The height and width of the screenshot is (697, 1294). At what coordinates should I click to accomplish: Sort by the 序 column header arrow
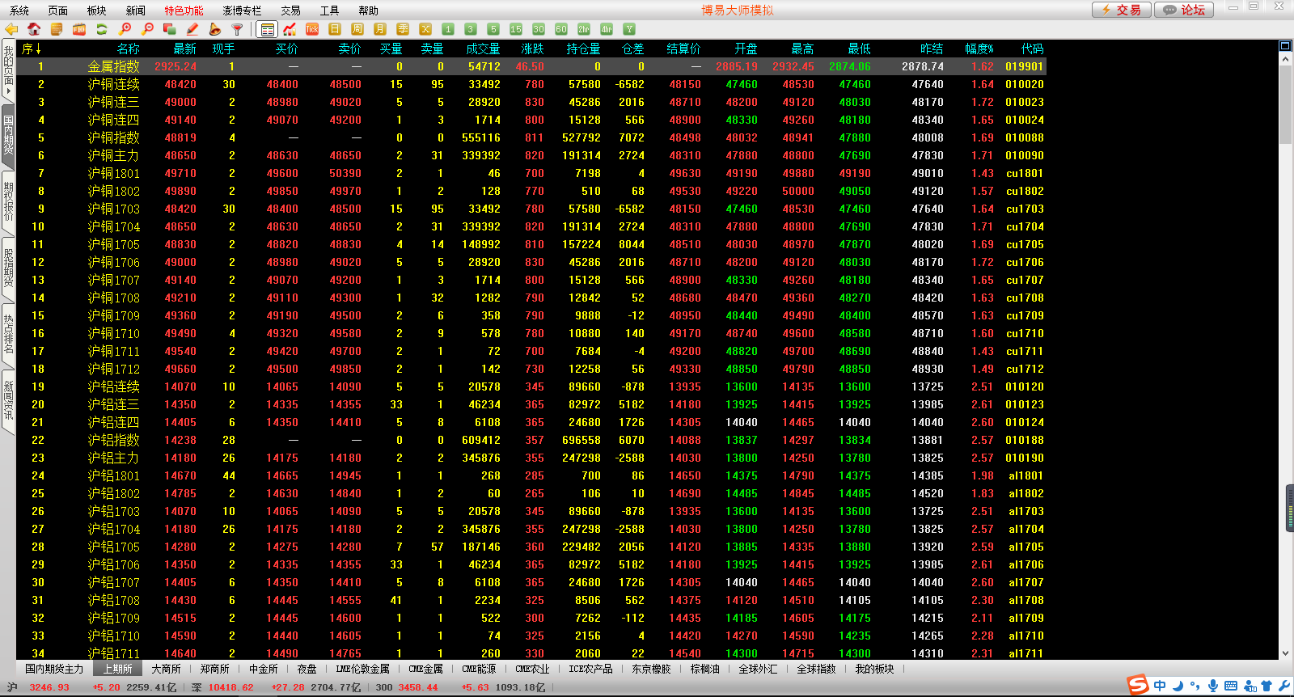37,49
